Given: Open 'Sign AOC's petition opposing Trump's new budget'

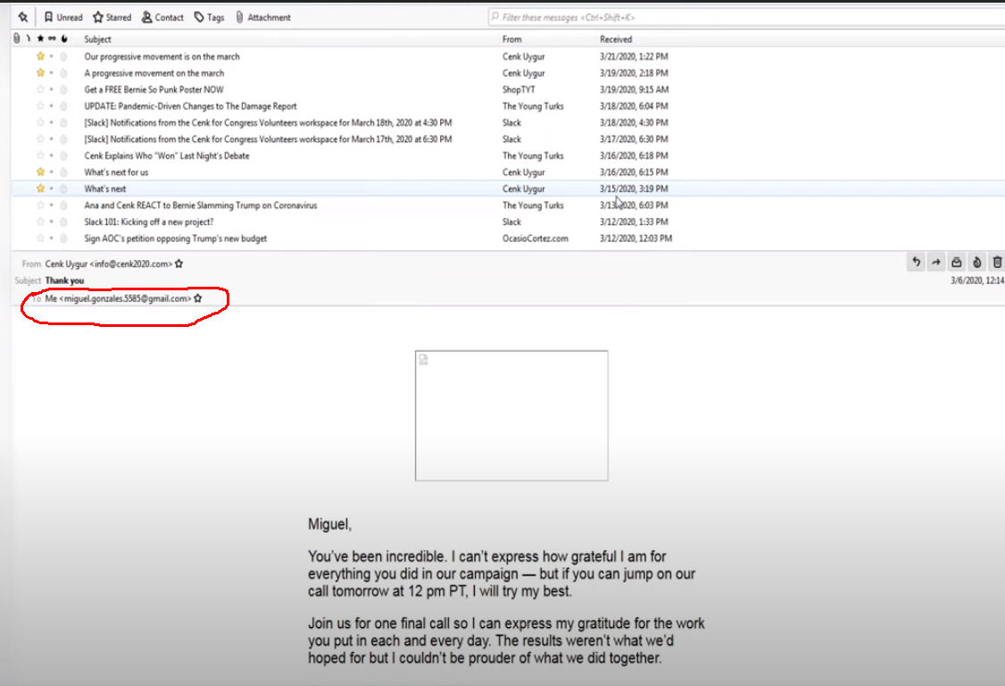Looking at the screenshot, I should pyautogui.click(x=176, y=238).
